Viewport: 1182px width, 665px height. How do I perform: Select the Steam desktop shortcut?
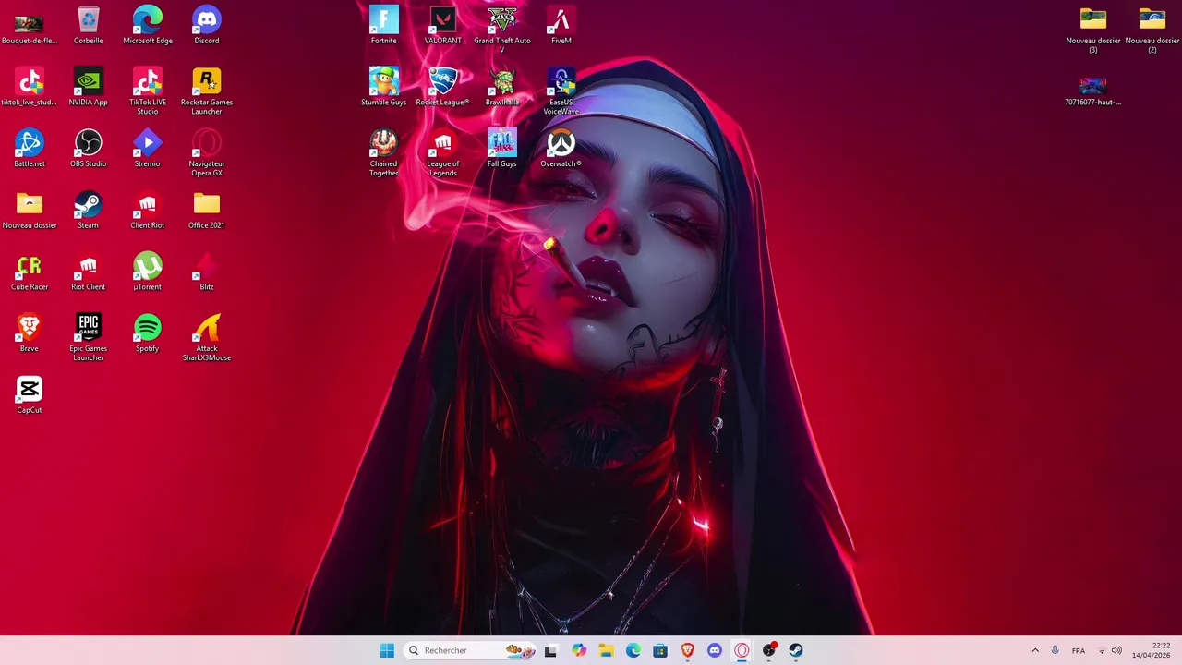click(x=88, y=211)
